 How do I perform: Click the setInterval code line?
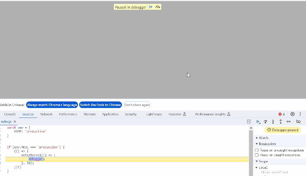[x=38, y=155]
